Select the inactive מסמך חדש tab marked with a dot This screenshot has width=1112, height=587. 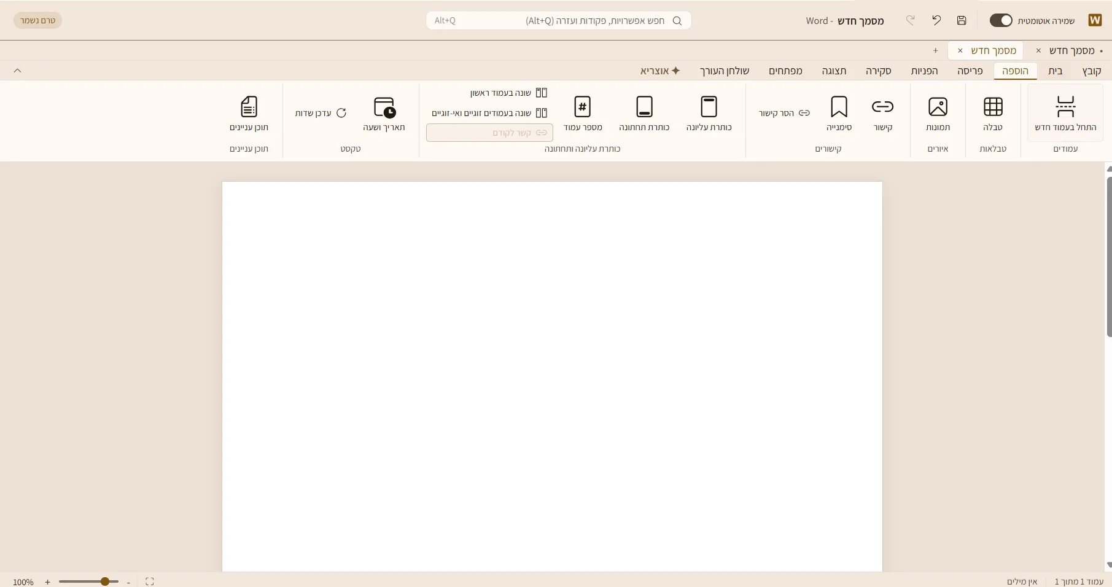pyautogui.click(x=1072, y=50)
